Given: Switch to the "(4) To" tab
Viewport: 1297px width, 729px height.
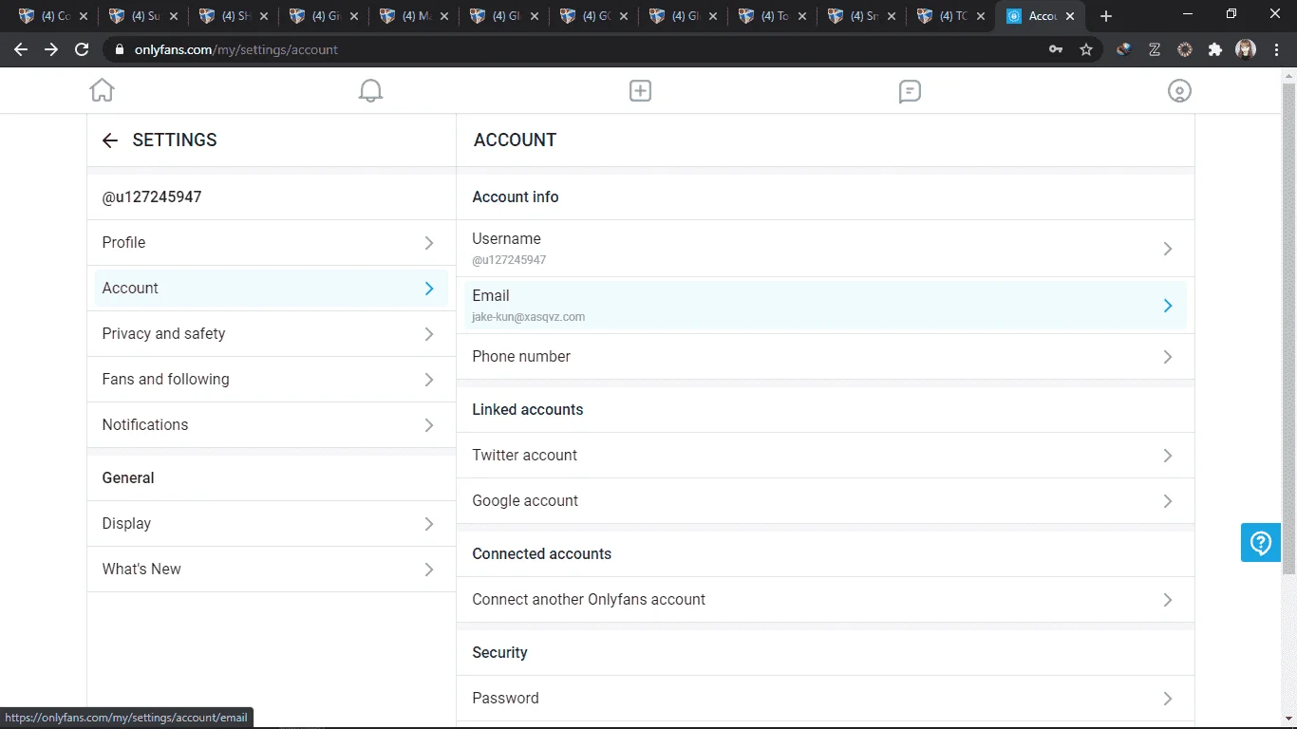Looking at the screenshot, I should point(774,16).
